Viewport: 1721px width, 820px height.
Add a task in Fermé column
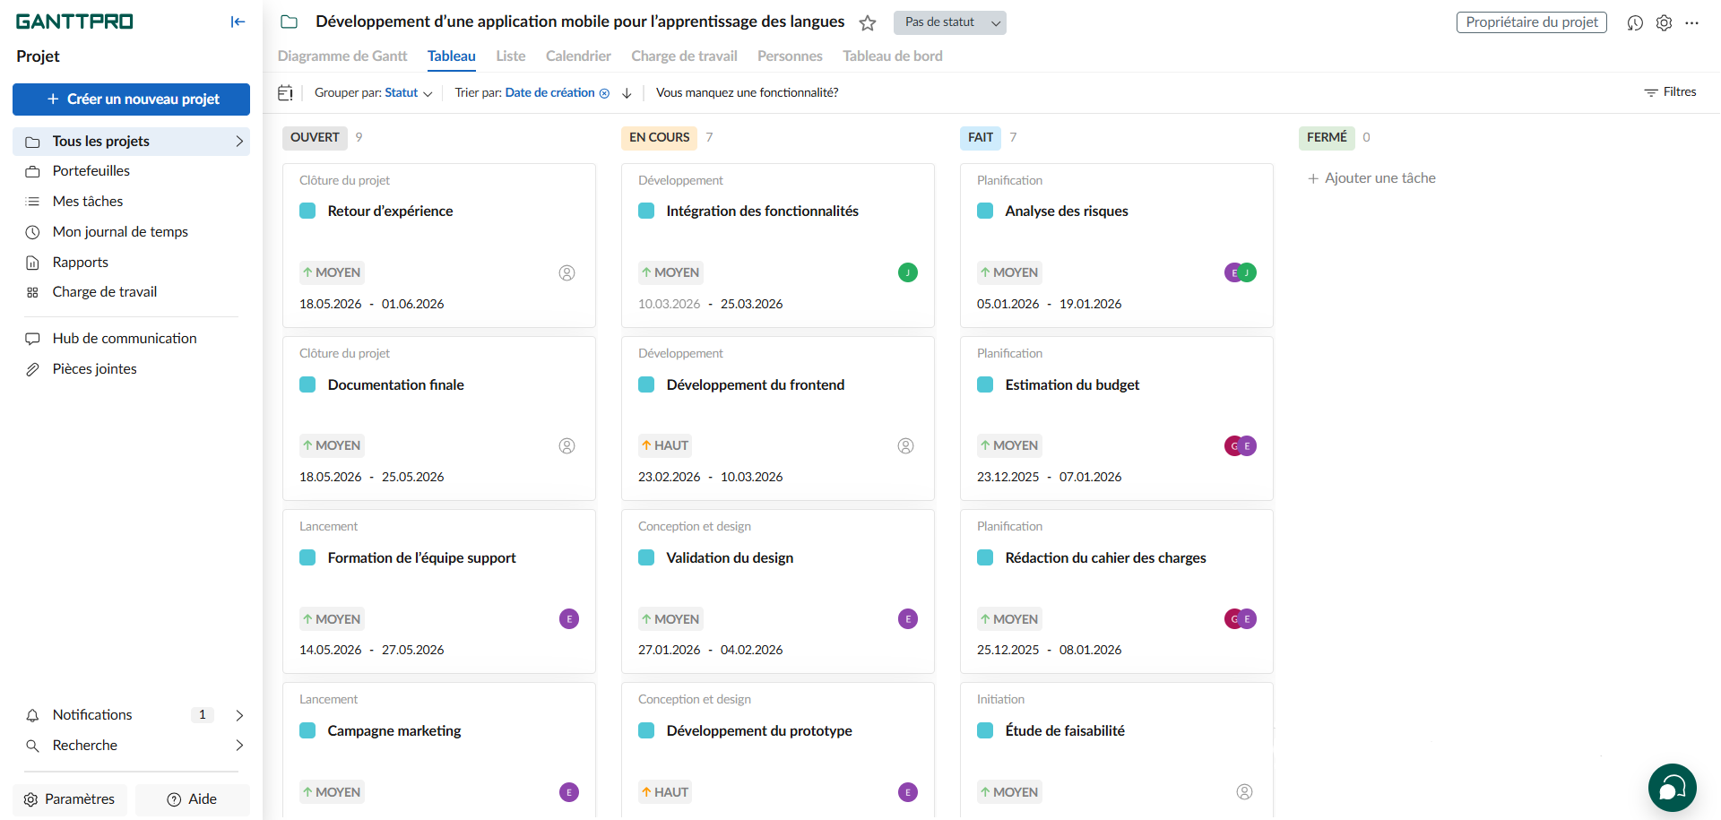coord(1371,178)
